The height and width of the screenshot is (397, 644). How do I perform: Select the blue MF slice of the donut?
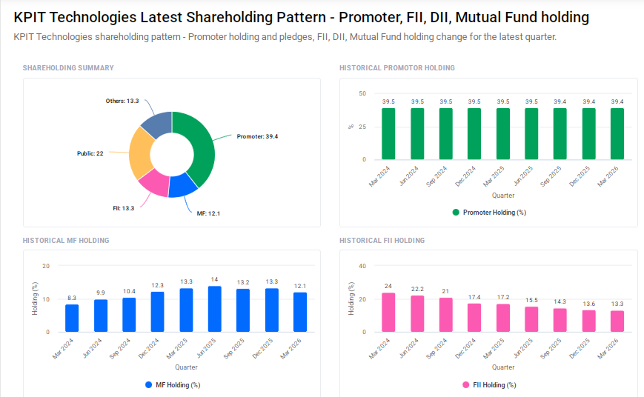tap(182, 186)
